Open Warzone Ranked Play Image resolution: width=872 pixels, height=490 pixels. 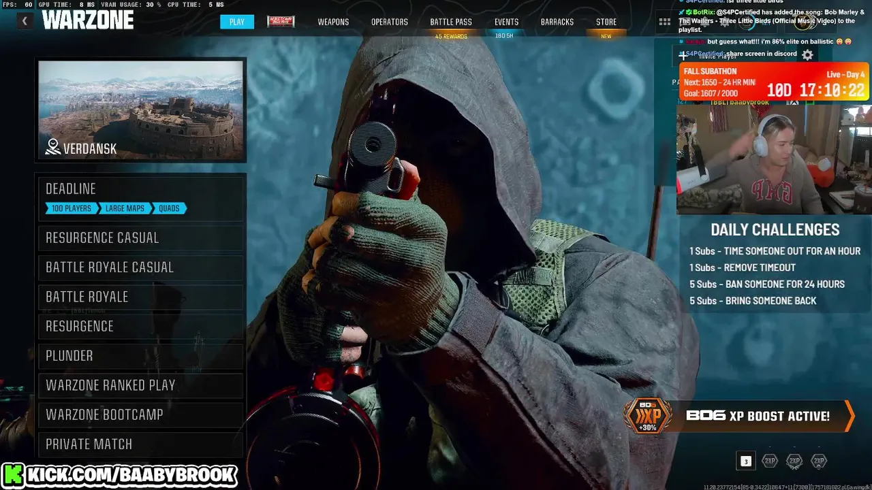point(141,385)
